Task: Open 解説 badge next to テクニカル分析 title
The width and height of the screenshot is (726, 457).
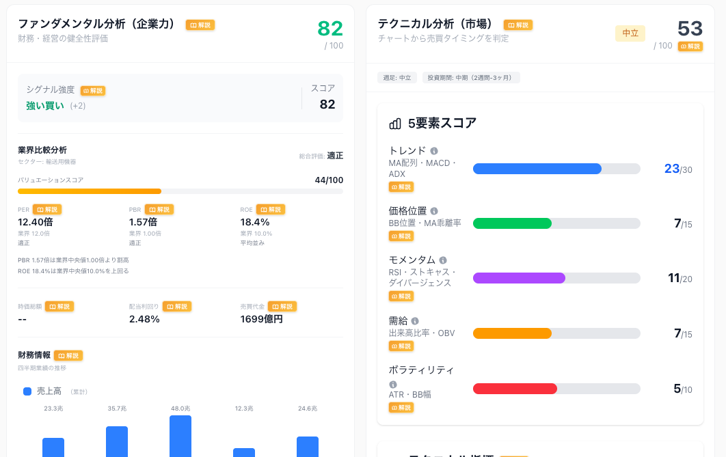Action: [x=518, y=25]
